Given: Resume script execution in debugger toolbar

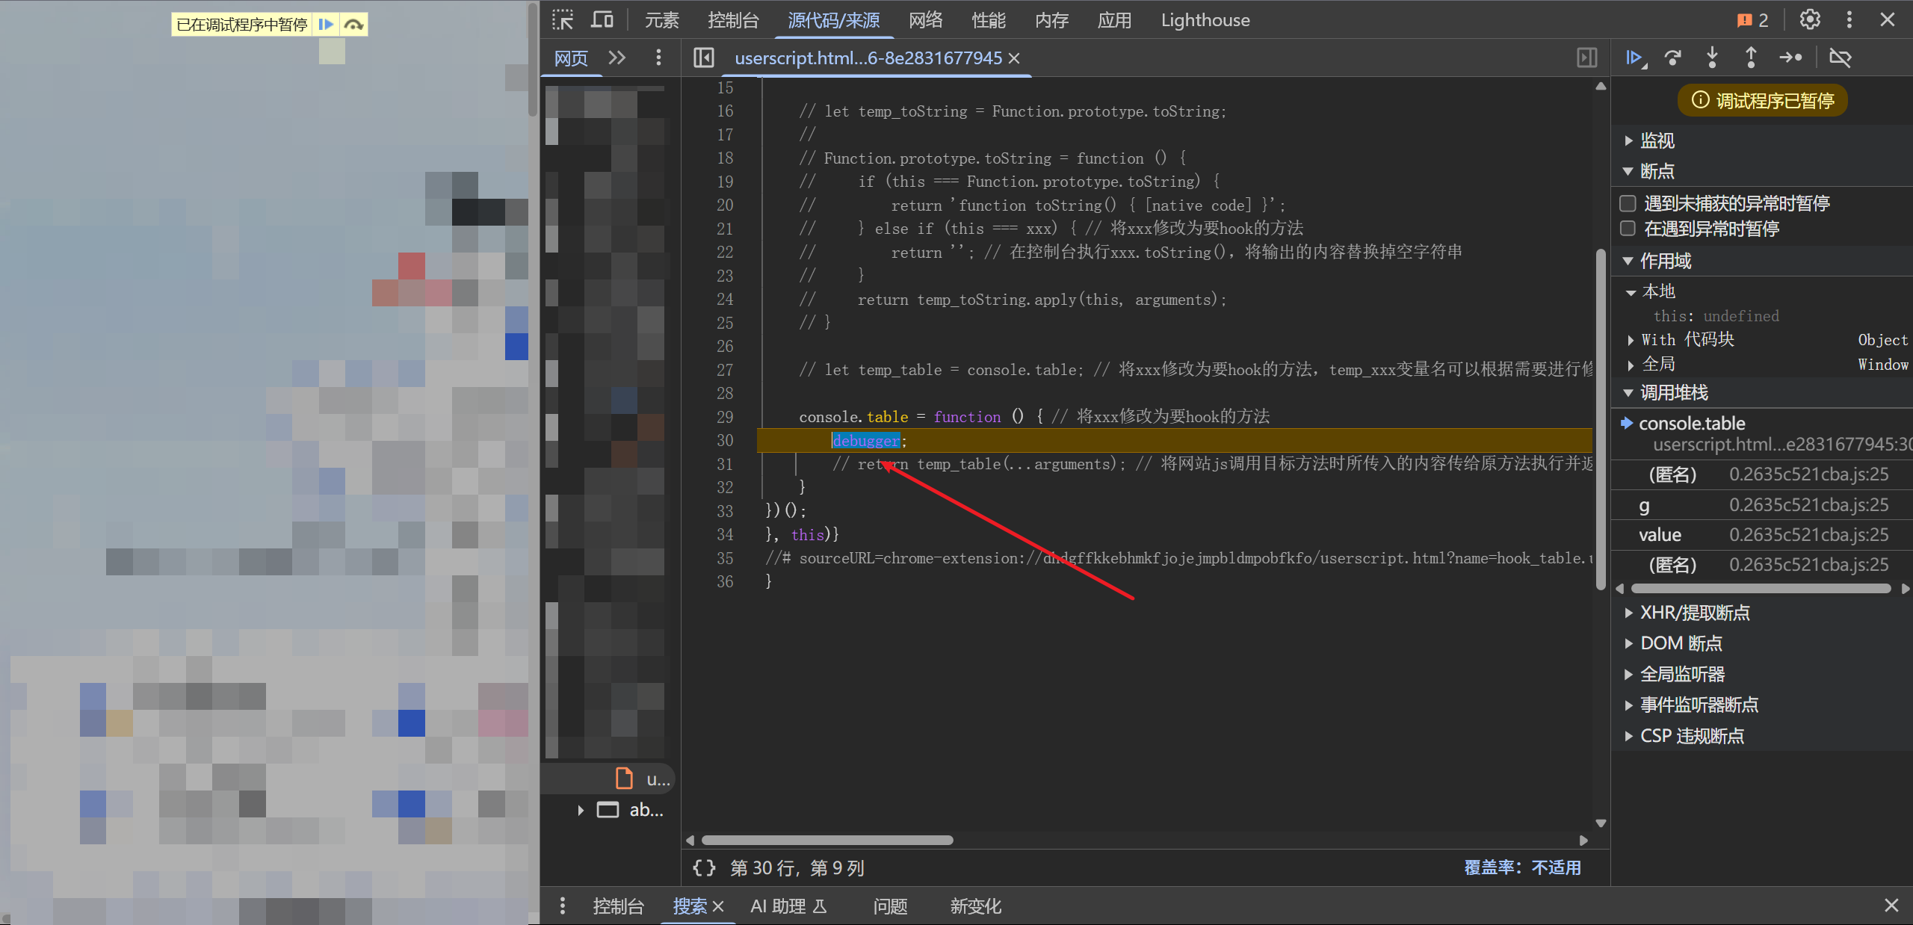Looking at the screenshot, I should 1635,58.
